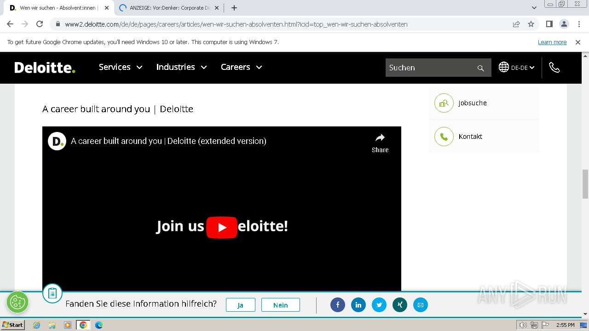Share the page on Xing
Screen dimensions: 589x331
pos(400,305)
